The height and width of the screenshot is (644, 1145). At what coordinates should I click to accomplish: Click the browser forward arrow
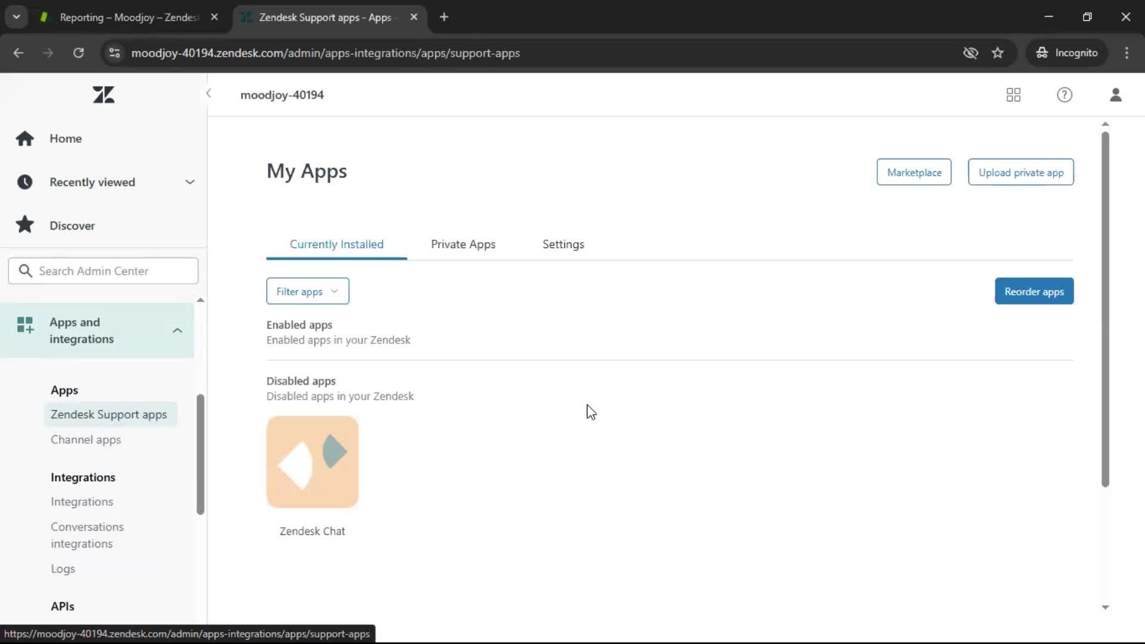(x=48, y=53)
